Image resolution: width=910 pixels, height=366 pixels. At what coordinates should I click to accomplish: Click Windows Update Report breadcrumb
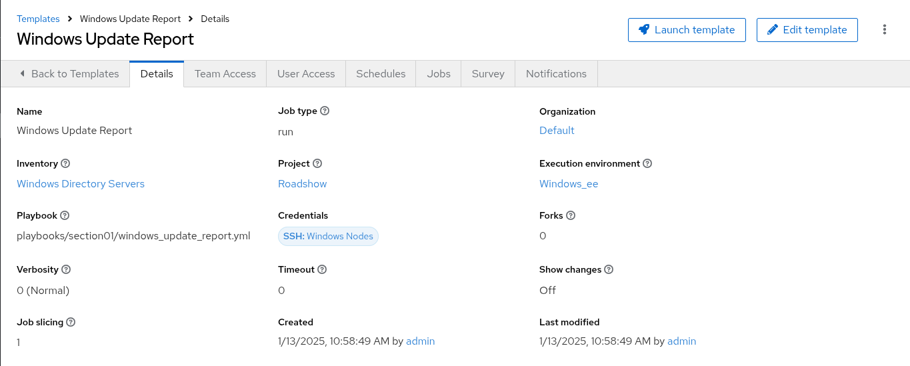130,19
